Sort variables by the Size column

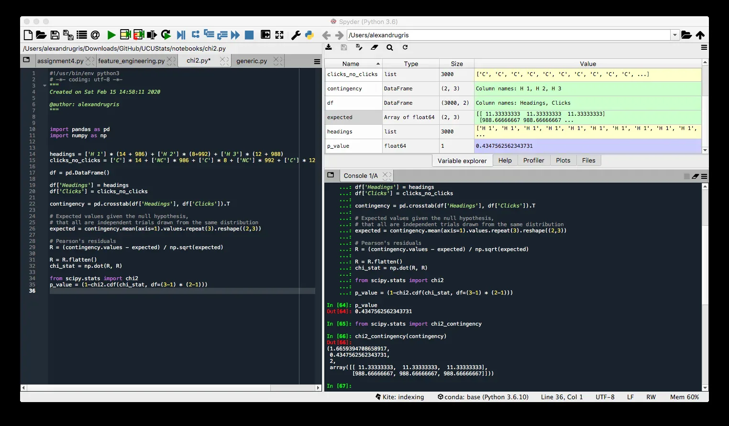point(457,64)
